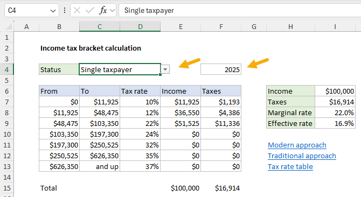
Task: Click the From column header cell
Action: (59, 91)
